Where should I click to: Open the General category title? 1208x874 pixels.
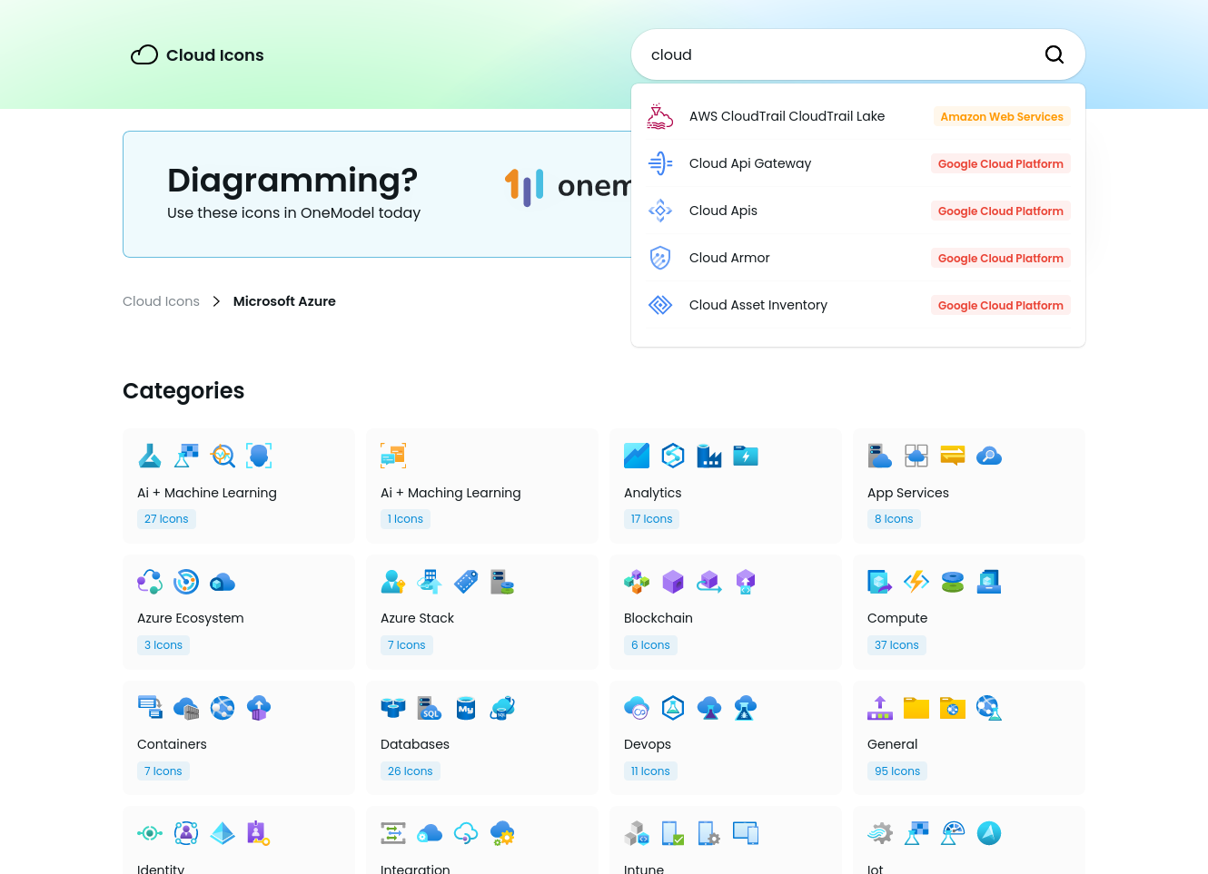pyautogui.click(x=892, y=744)
